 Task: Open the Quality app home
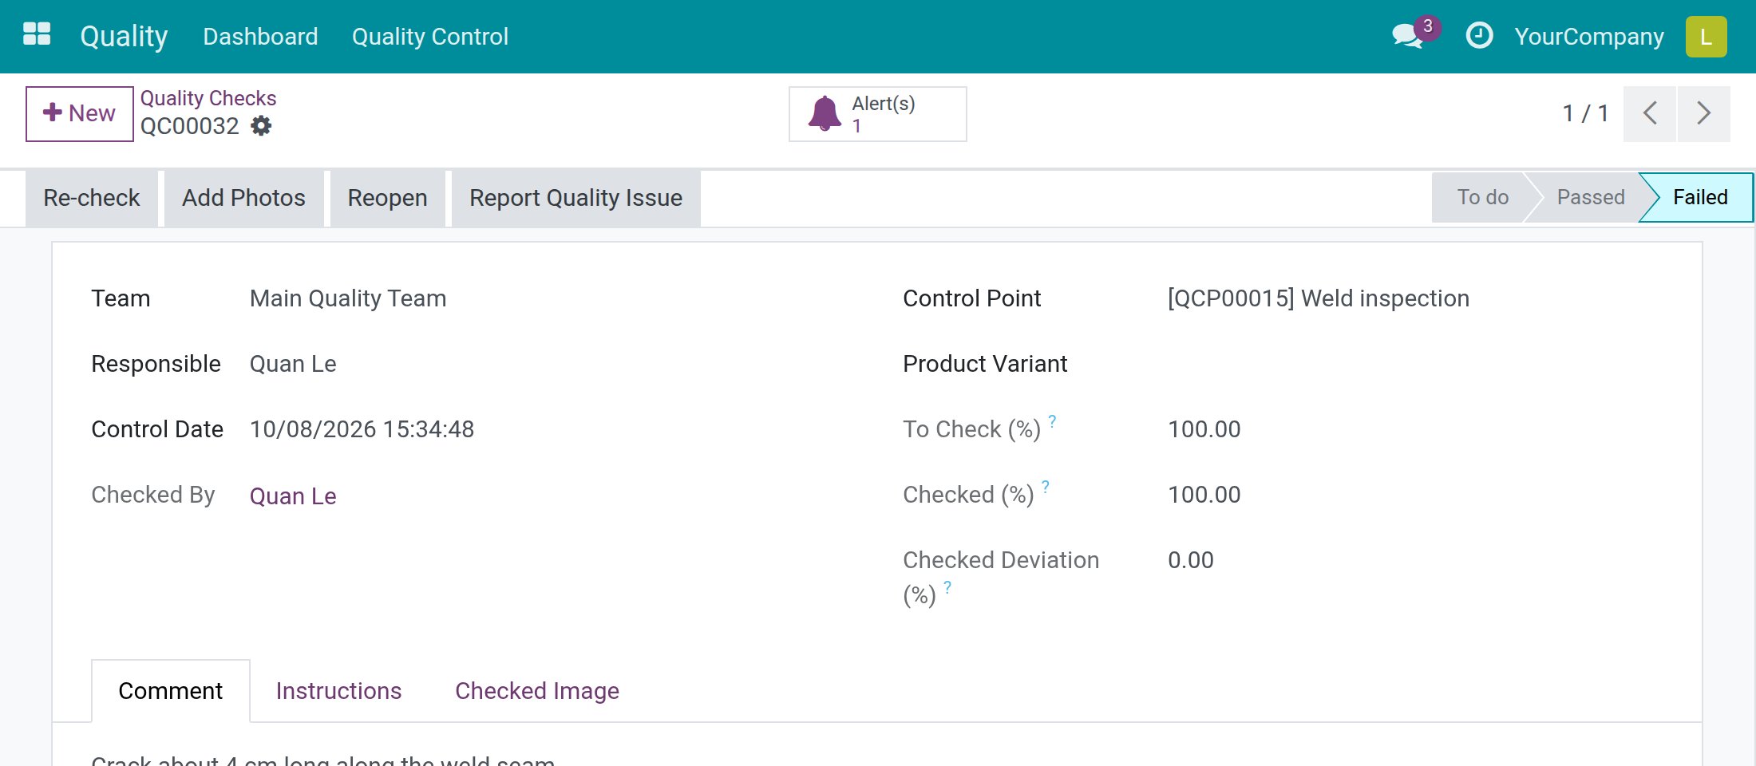(124, 36)
